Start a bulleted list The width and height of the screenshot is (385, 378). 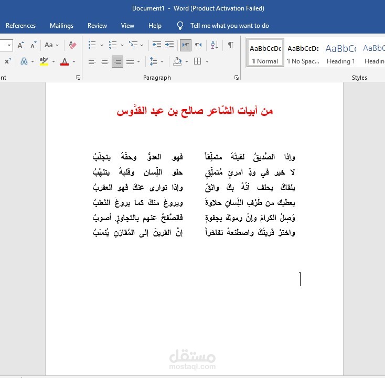click(x=92, y=45)
